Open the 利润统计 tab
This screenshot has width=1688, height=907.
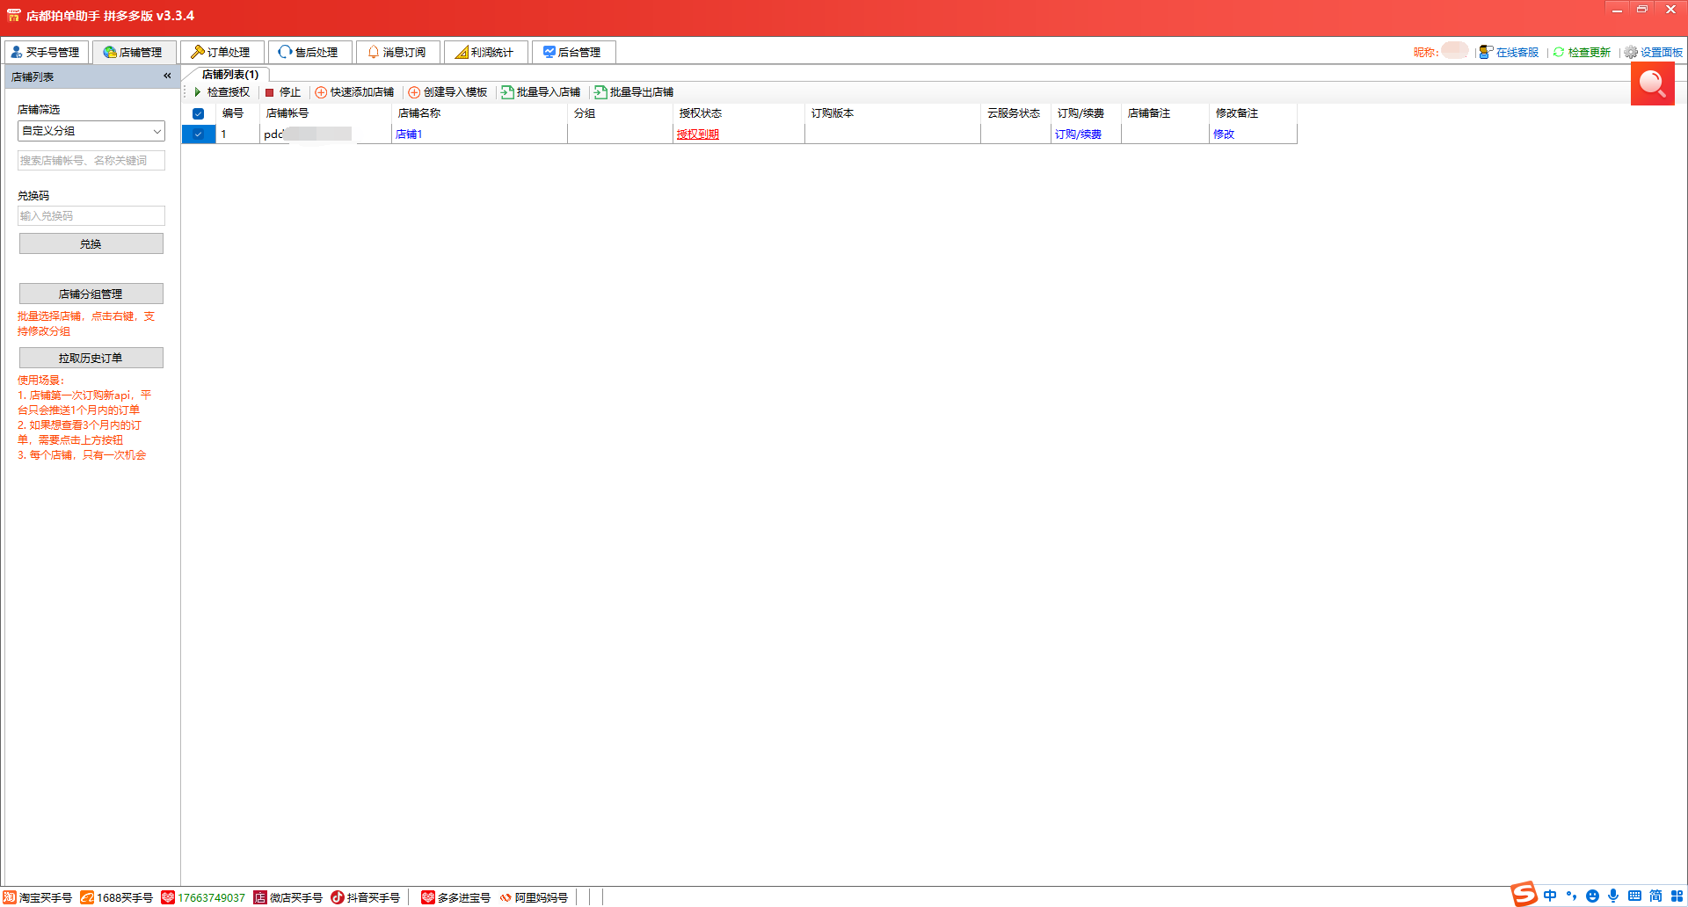[x=485, y=52]
